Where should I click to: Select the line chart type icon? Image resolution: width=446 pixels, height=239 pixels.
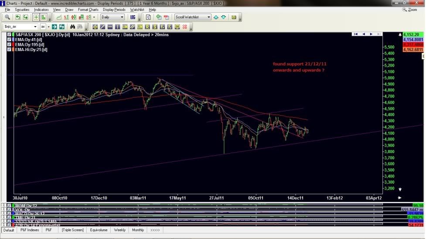(58, 17)
